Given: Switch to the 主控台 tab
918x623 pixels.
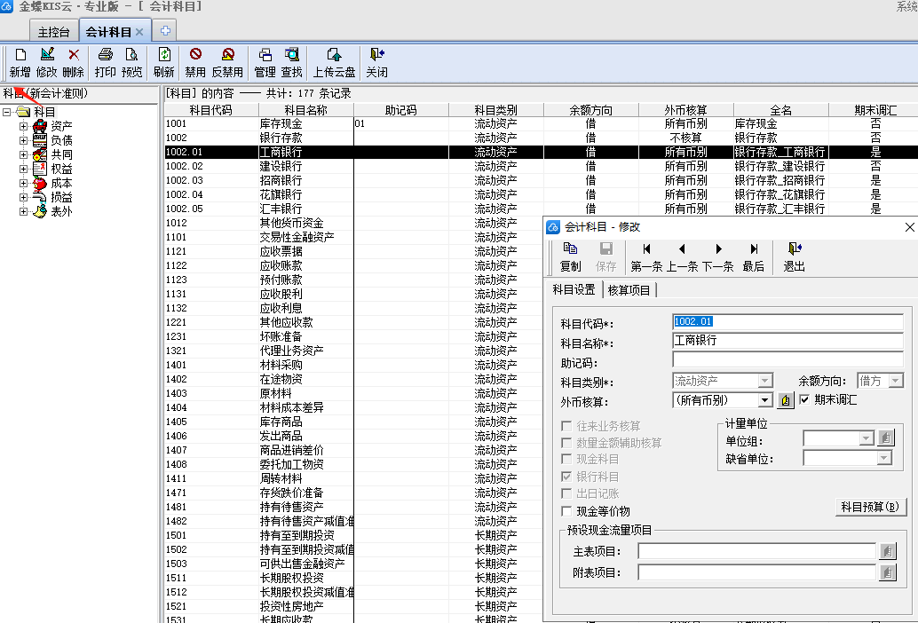Looking at the screenshot, I should (53, 32).
